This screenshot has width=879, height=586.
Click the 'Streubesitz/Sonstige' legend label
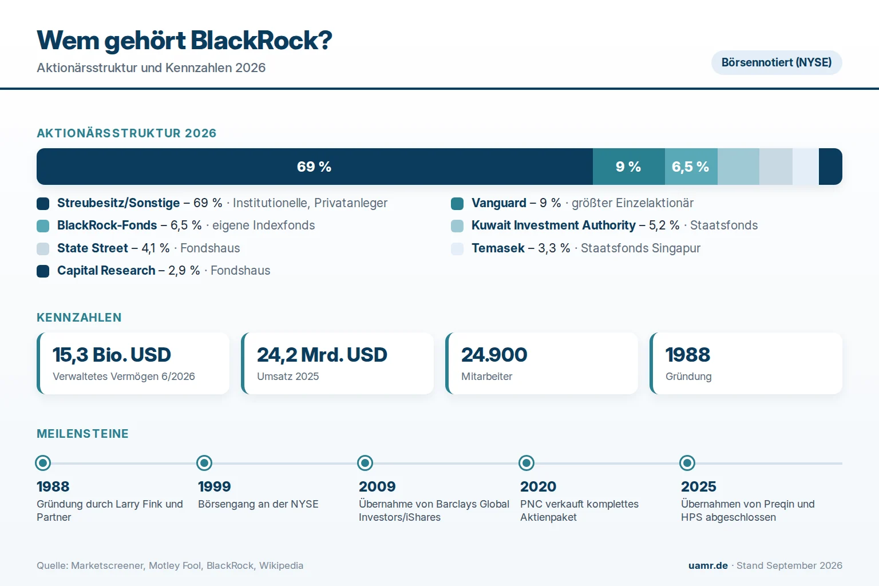pyautogui.click(x=118, y=203)
